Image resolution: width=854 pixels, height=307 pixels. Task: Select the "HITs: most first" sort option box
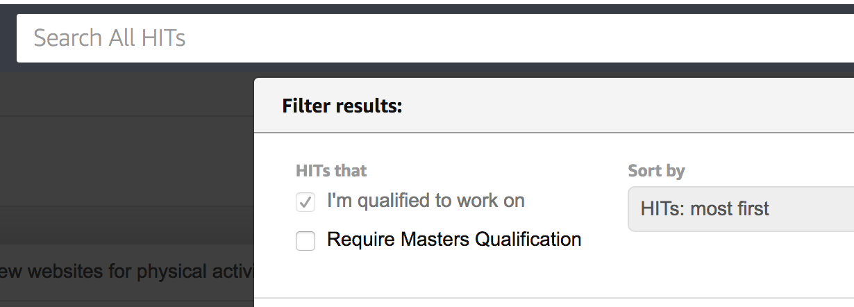[705, 208]
